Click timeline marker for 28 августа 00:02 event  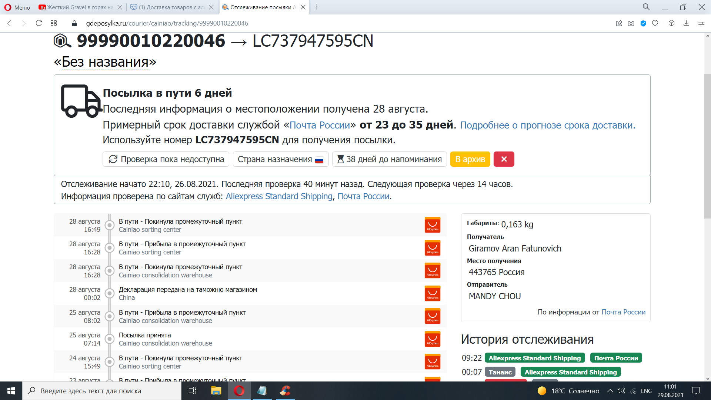pyautogui.click(x=110, y=293)
